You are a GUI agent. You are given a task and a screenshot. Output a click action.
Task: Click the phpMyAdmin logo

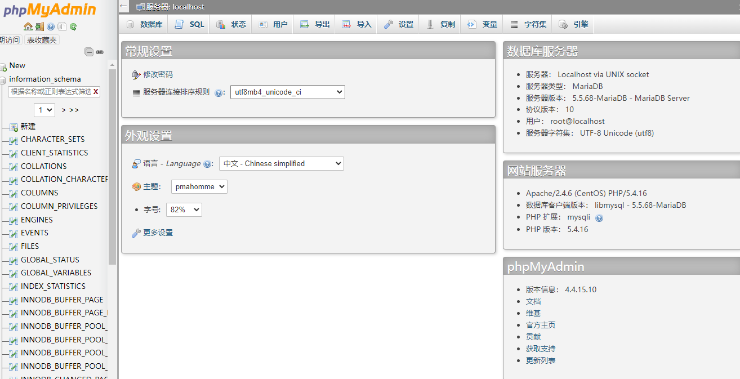click(49, 10)
